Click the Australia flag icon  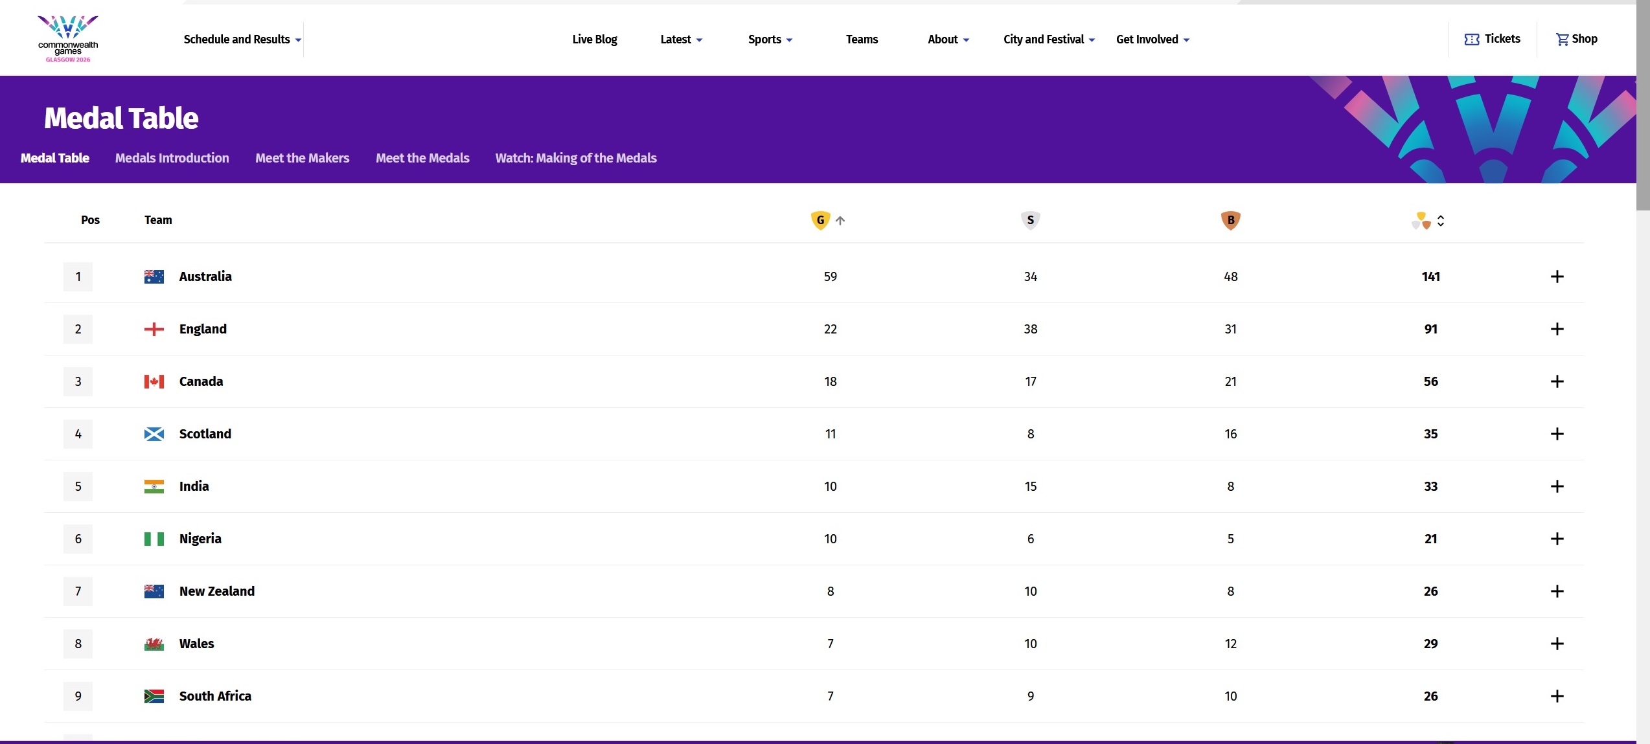(154, 276)
